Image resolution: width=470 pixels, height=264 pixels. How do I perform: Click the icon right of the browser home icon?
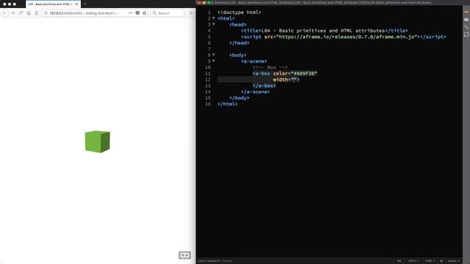pyautogui.click(x=36, y=13)
